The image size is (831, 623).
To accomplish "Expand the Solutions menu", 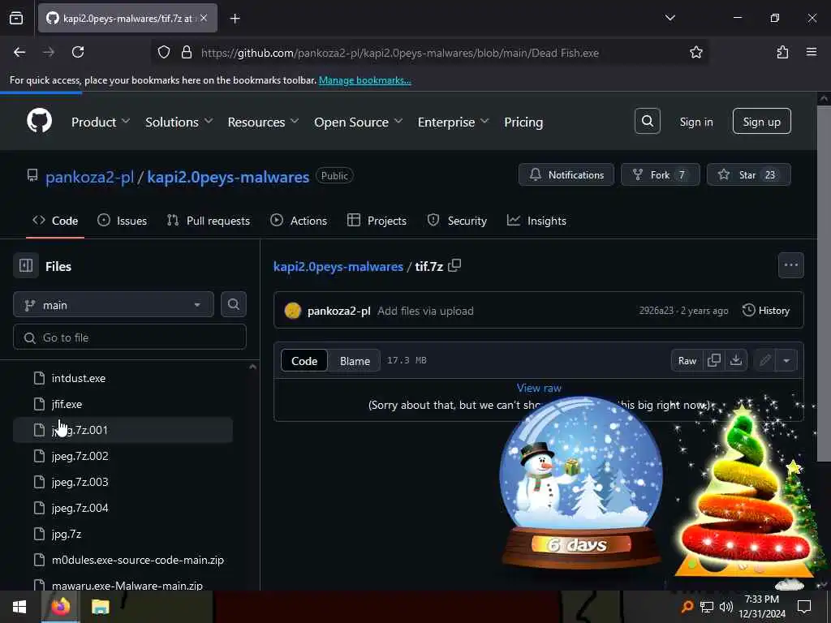I will tap(179, 122).
